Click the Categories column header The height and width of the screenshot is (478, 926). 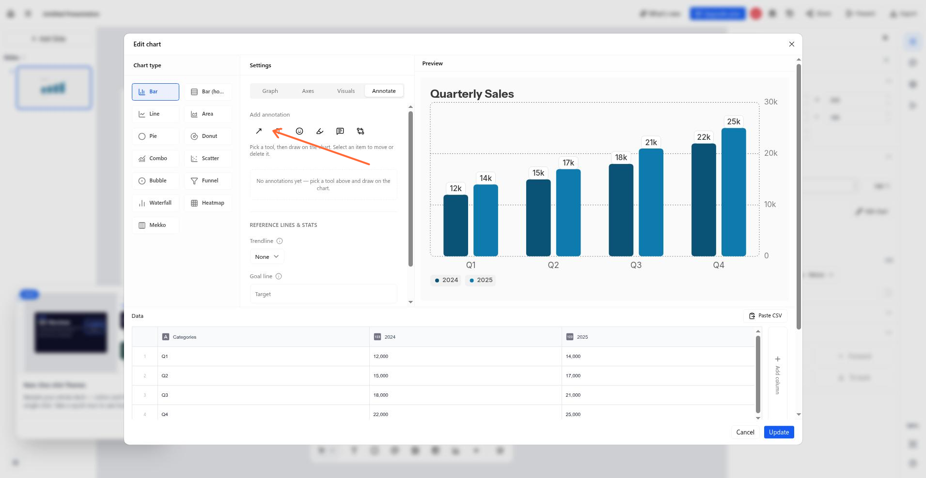click(x=264, y=337)
